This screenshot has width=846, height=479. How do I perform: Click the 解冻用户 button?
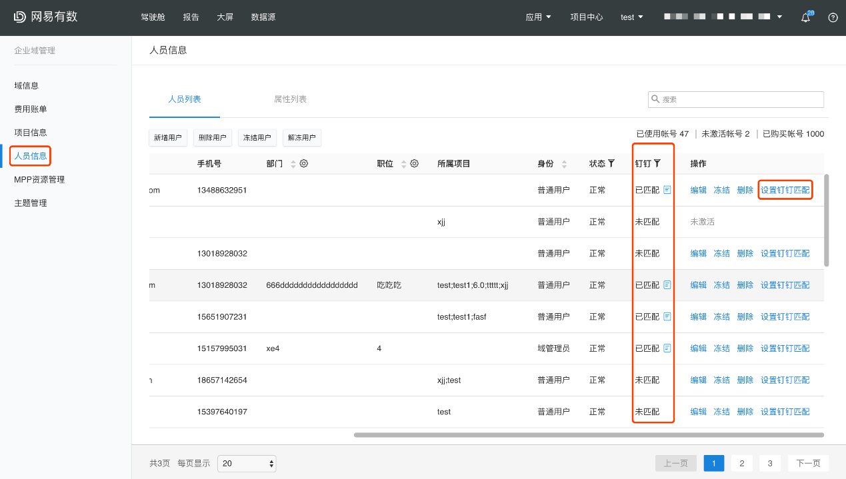(x=302, y=138)
